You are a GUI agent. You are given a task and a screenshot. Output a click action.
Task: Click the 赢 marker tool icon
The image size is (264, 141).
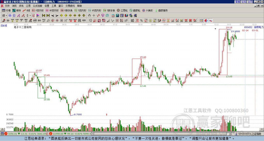click(x=75, y=21)
